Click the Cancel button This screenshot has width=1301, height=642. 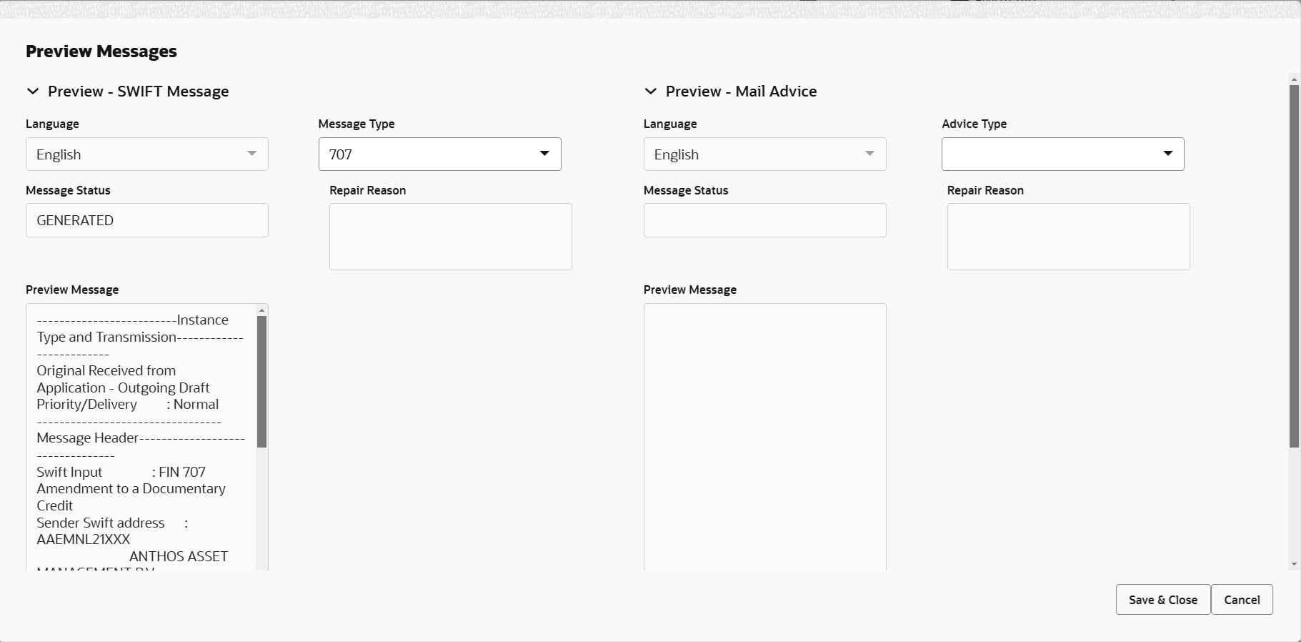pos(1242,600)
